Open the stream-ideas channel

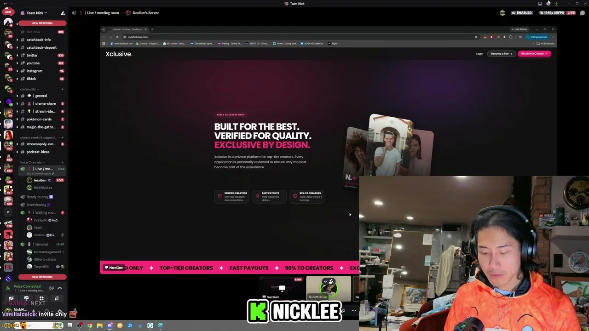click(42, 111)
